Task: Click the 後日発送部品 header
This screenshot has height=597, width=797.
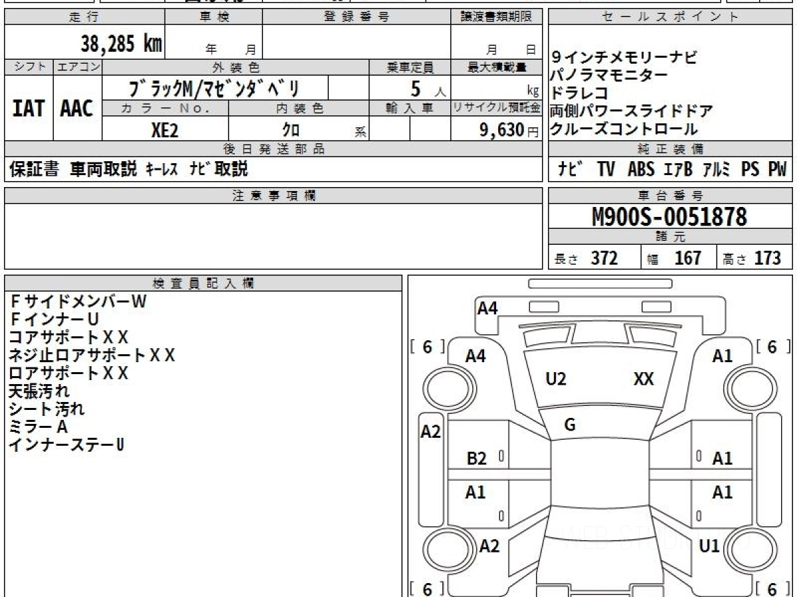Action: click(274, 149)
